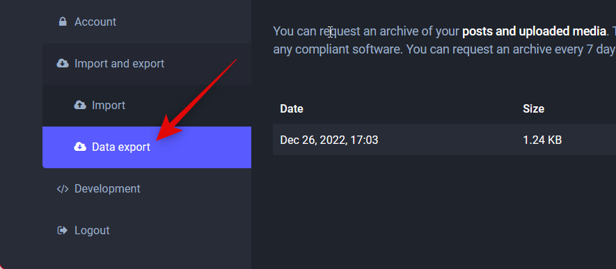Viewport: 616px width, 269px height.
Task: Go to the Import submenu label
Action: click(109, 105)
